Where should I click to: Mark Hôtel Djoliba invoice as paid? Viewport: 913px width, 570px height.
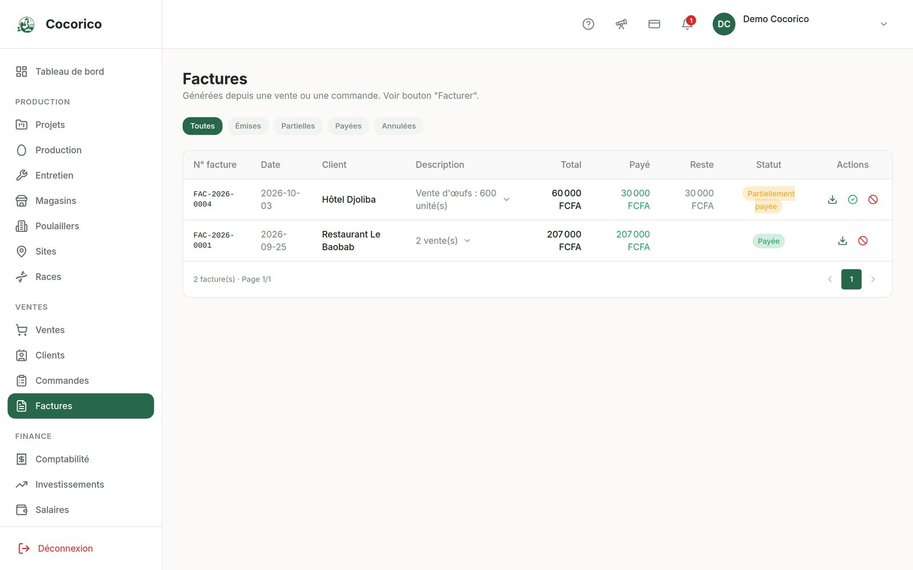point(853,199)
